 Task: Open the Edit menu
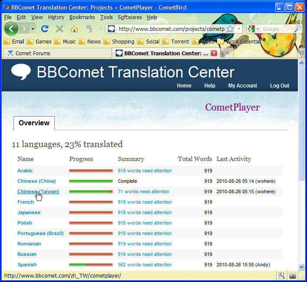point(21,17)
